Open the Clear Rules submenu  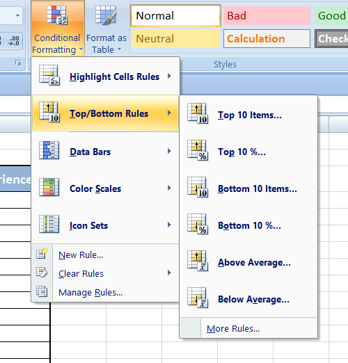click(x=105, y=273)
